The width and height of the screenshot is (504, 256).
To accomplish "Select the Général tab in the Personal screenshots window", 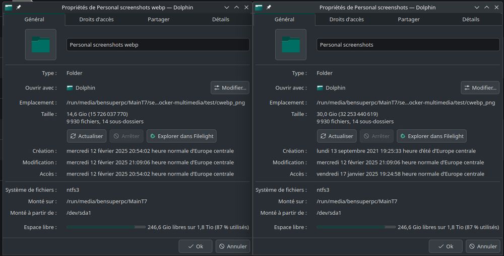I will [284, 19].
